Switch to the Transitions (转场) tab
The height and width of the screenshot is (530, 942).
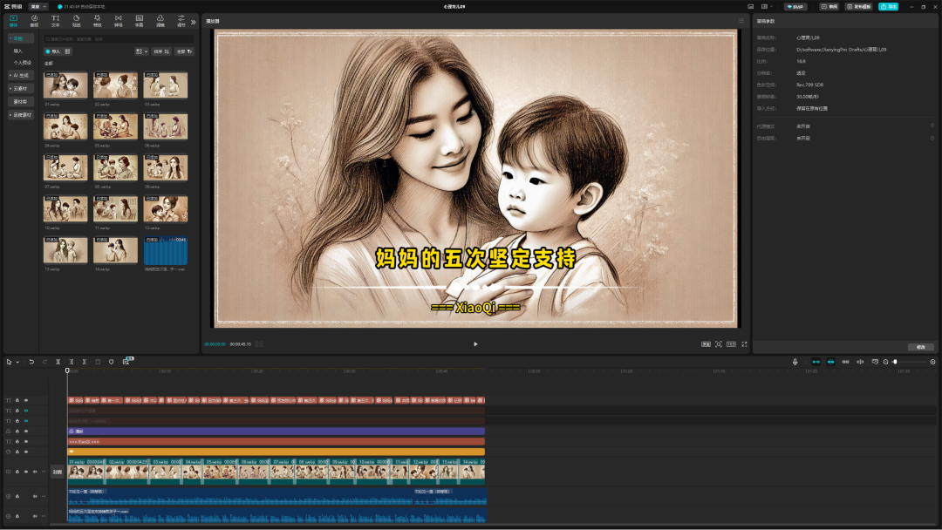click(119, 21)
